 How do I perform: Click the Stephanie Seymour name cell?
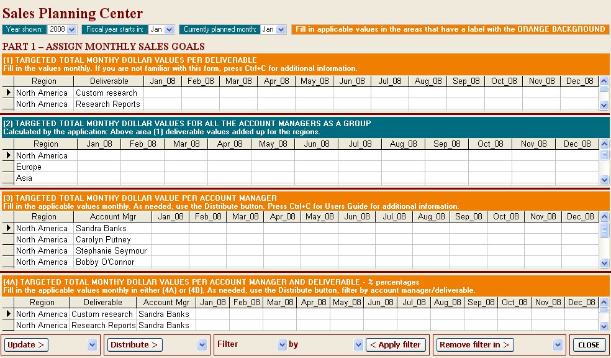pyautogui.click(x=112, y=250)
